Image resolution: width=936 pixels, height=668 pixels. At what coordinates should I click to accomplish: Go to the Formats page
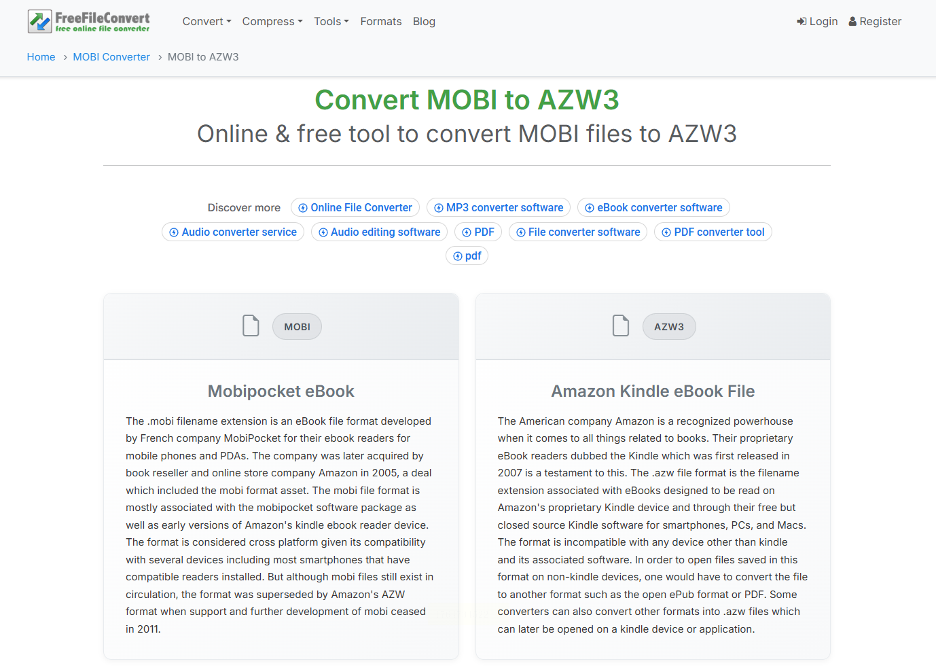click(x=381, y=22)
